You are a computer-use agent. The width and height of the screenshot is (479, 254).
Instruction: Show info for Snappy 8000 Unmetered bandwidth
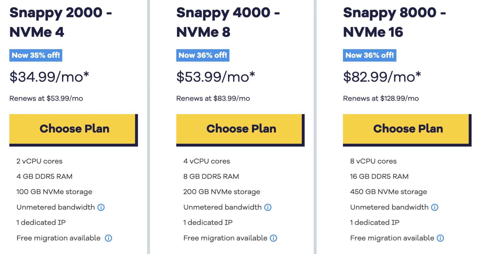(x=435, y=207)
